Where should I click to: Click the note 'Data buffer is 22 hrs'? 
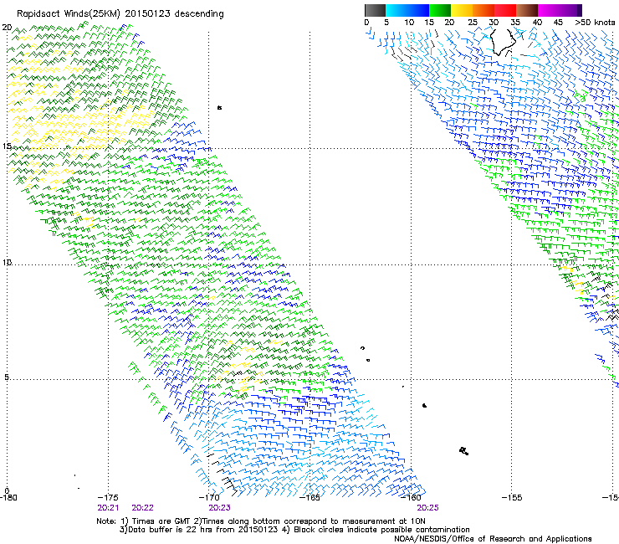click(x=169, y=530)
